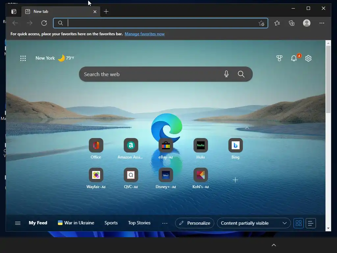View New York weather details
This screenshot has height=253, width=337.
(x=55, y=58)
